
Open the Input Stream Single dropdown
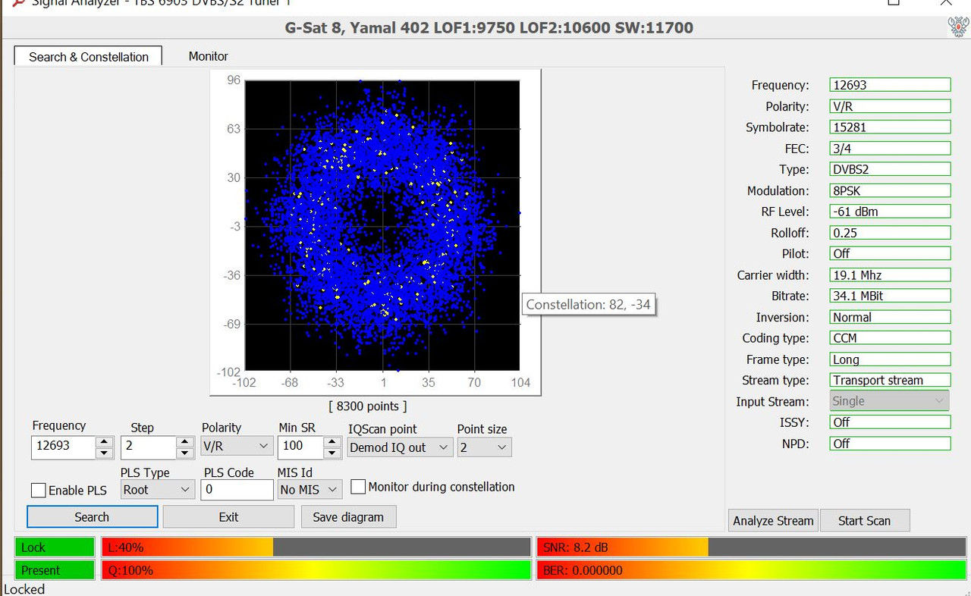tap(889, 401)
